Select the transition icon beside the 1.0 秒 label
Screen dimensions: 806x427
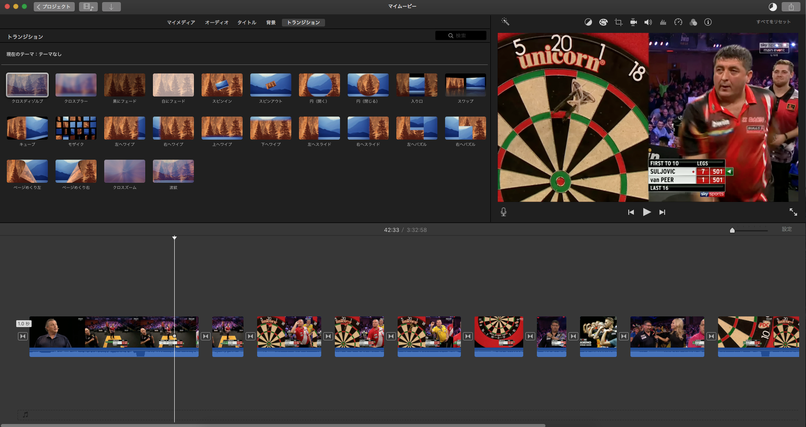coord(23,336)
